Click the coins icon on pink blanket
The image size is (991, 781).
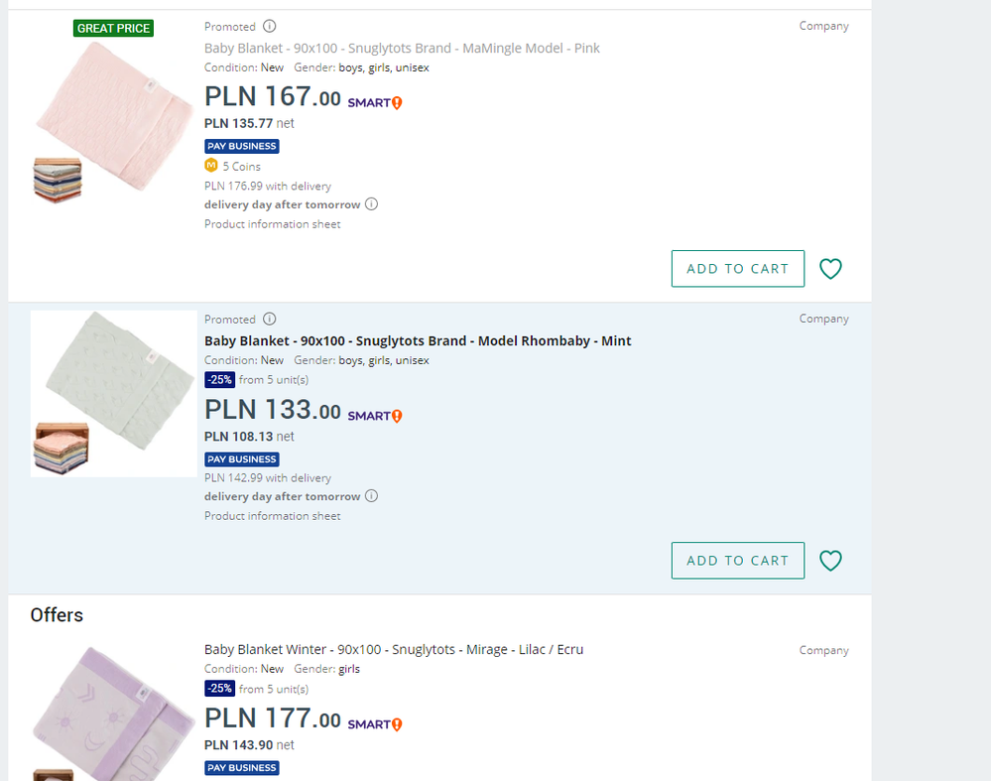point(211,166)
